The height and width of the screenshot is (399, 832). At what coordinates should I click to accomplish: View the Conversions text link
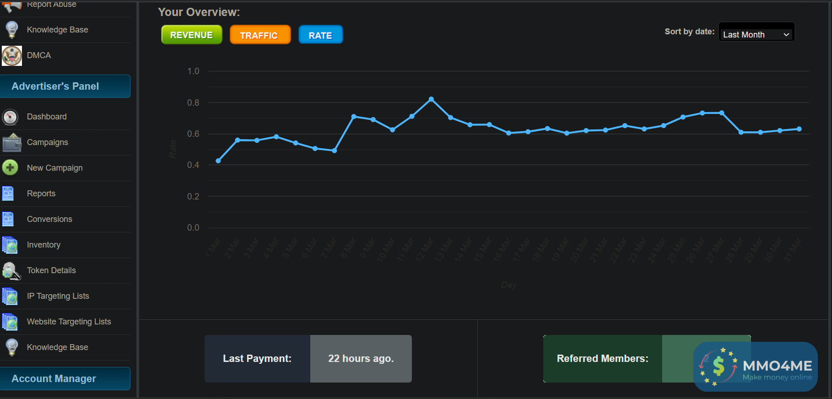pyautogui.click(x=49, y=219)
